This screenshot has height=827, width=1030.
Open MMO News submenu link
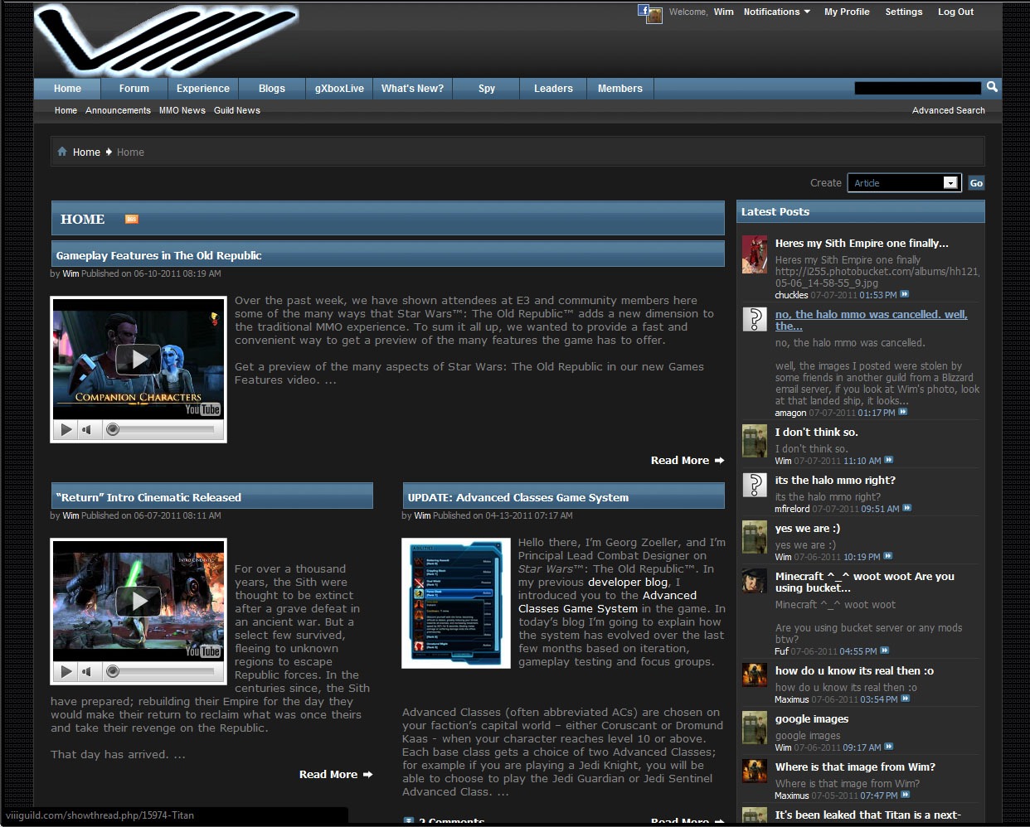(x=182, y=110)
